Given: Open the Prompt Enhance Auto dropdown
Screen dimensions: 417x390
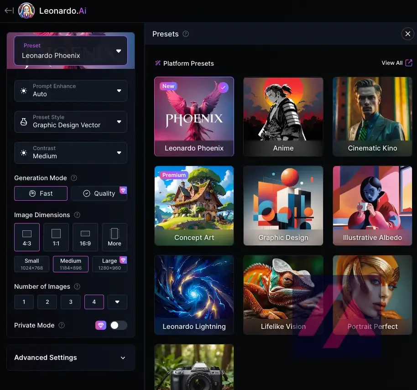Looking at the screenshot, I should pyautogui.click(x=71, y=91).
